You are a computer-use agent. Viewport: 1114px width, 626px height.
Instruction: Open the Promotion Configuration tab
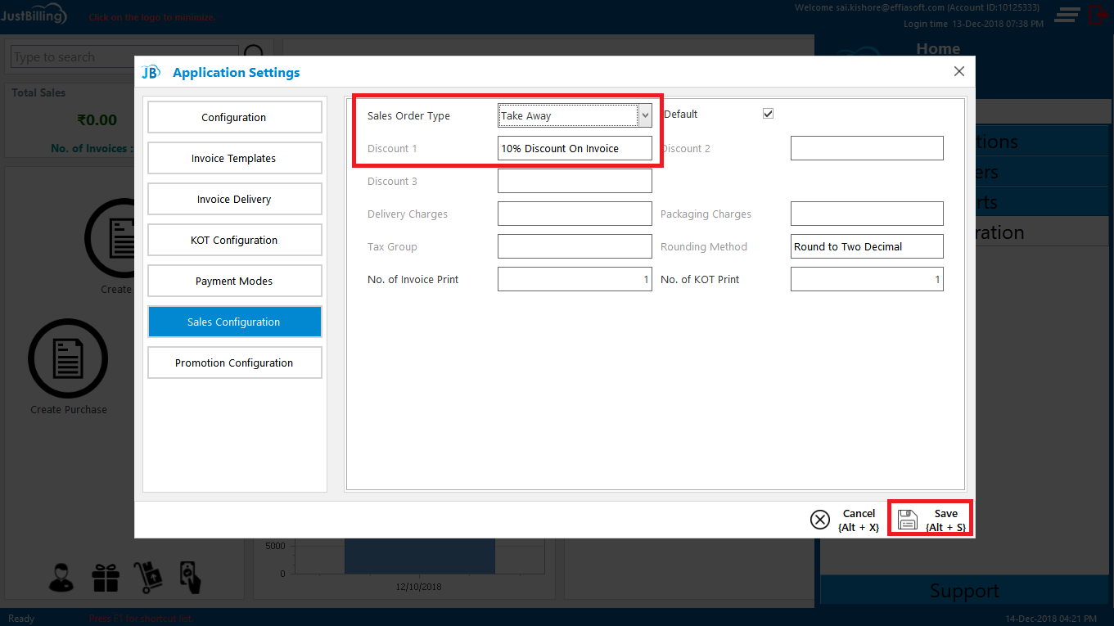pyautogui.click(x=234, y=363)
